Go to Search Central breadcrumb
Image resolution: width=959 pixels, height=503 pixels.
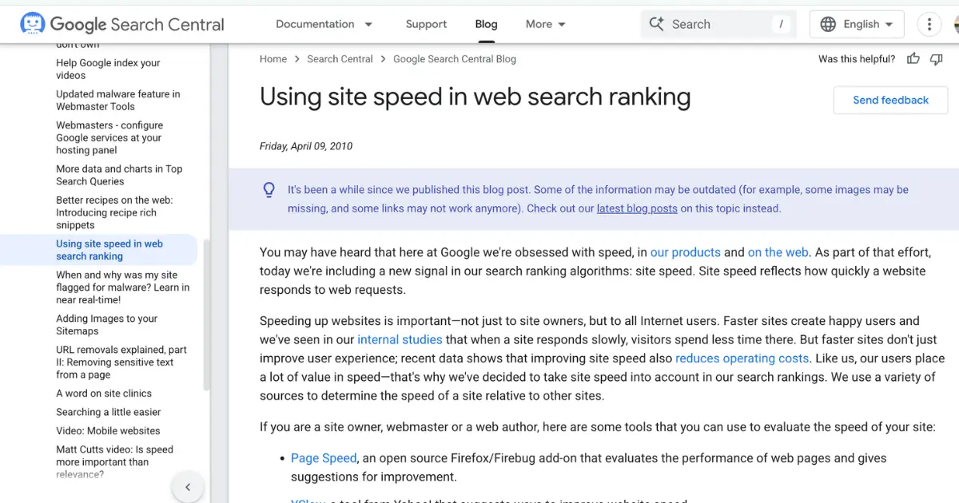(340, 59)
